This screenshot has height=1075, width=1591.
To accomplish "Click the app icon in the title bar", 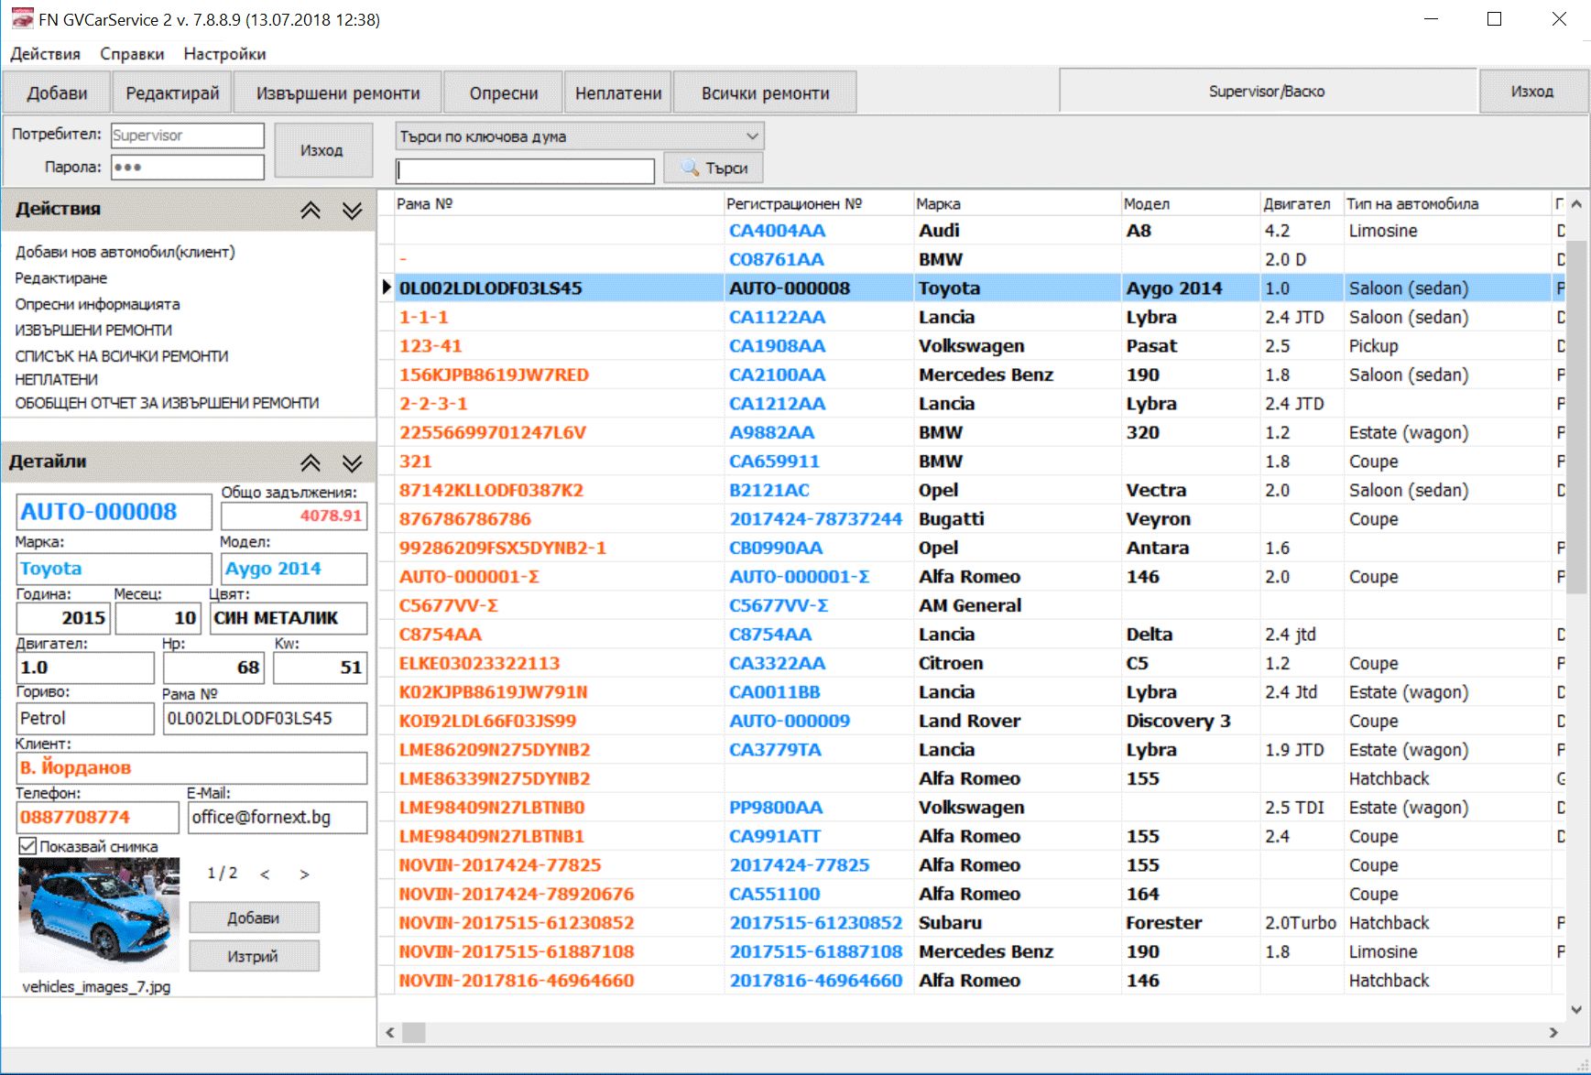I will coord(22,18).
